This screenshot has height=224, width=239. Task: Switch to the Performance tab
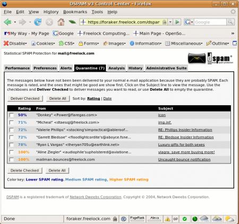(18, 68)
